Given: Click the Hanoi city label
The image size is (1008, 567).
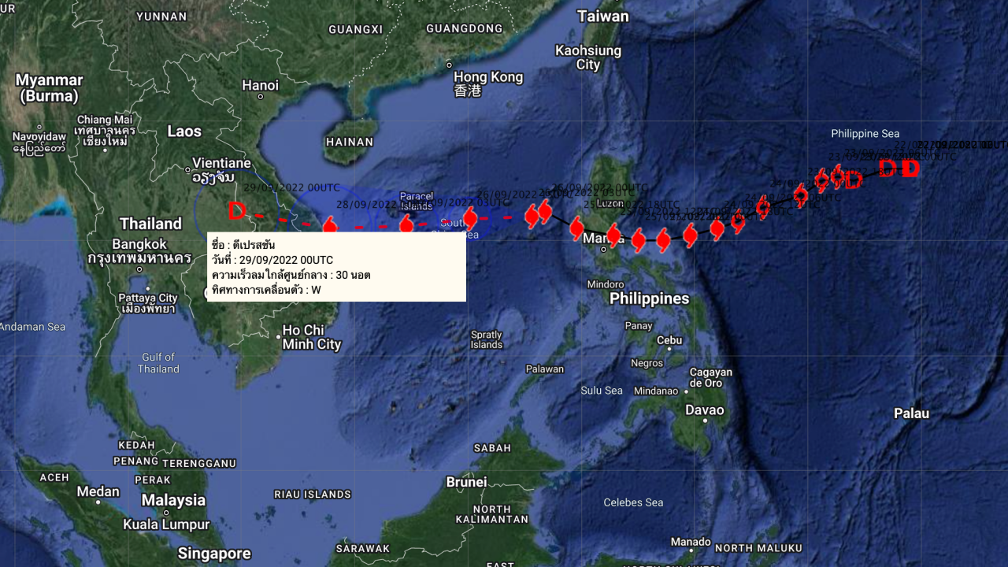Looking at the screenshot, I should [x=260, y=85].
